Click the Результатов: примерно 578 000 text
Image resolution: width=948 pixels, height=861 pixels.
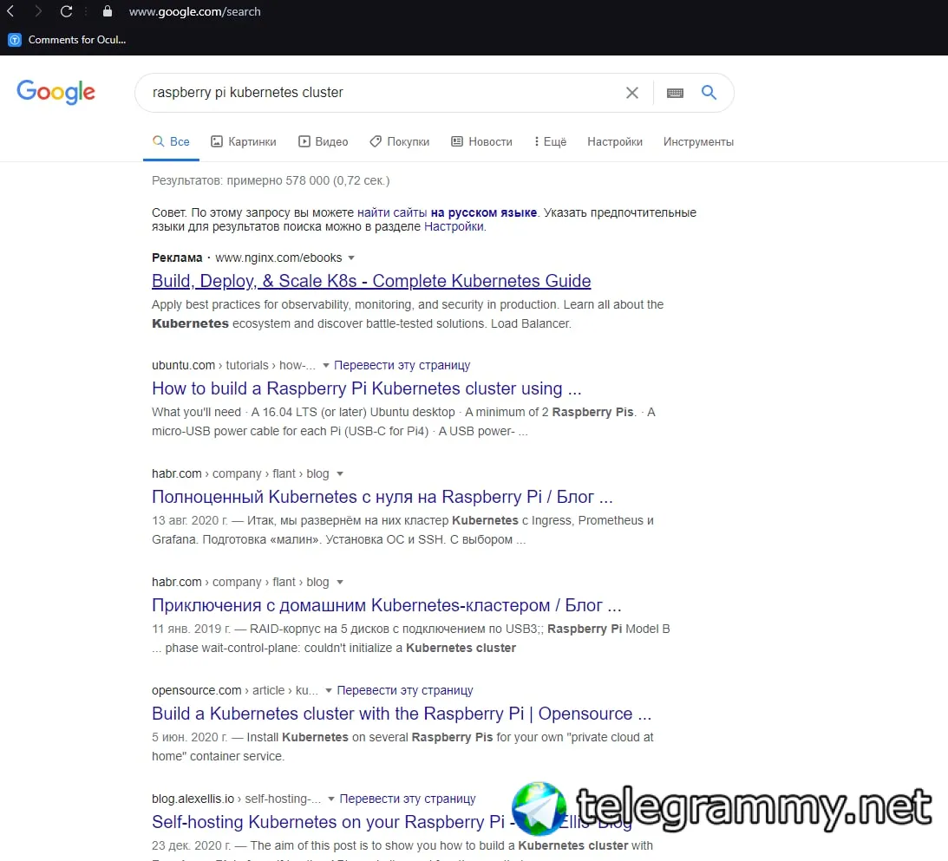pyautogui.click(x=271, y=180)
